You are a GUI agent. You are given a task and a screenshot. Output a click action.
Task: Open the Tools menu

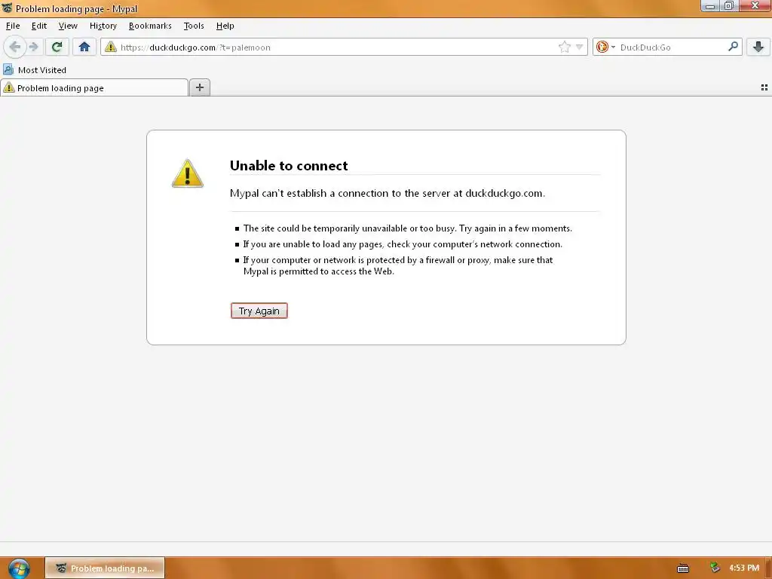194,26
